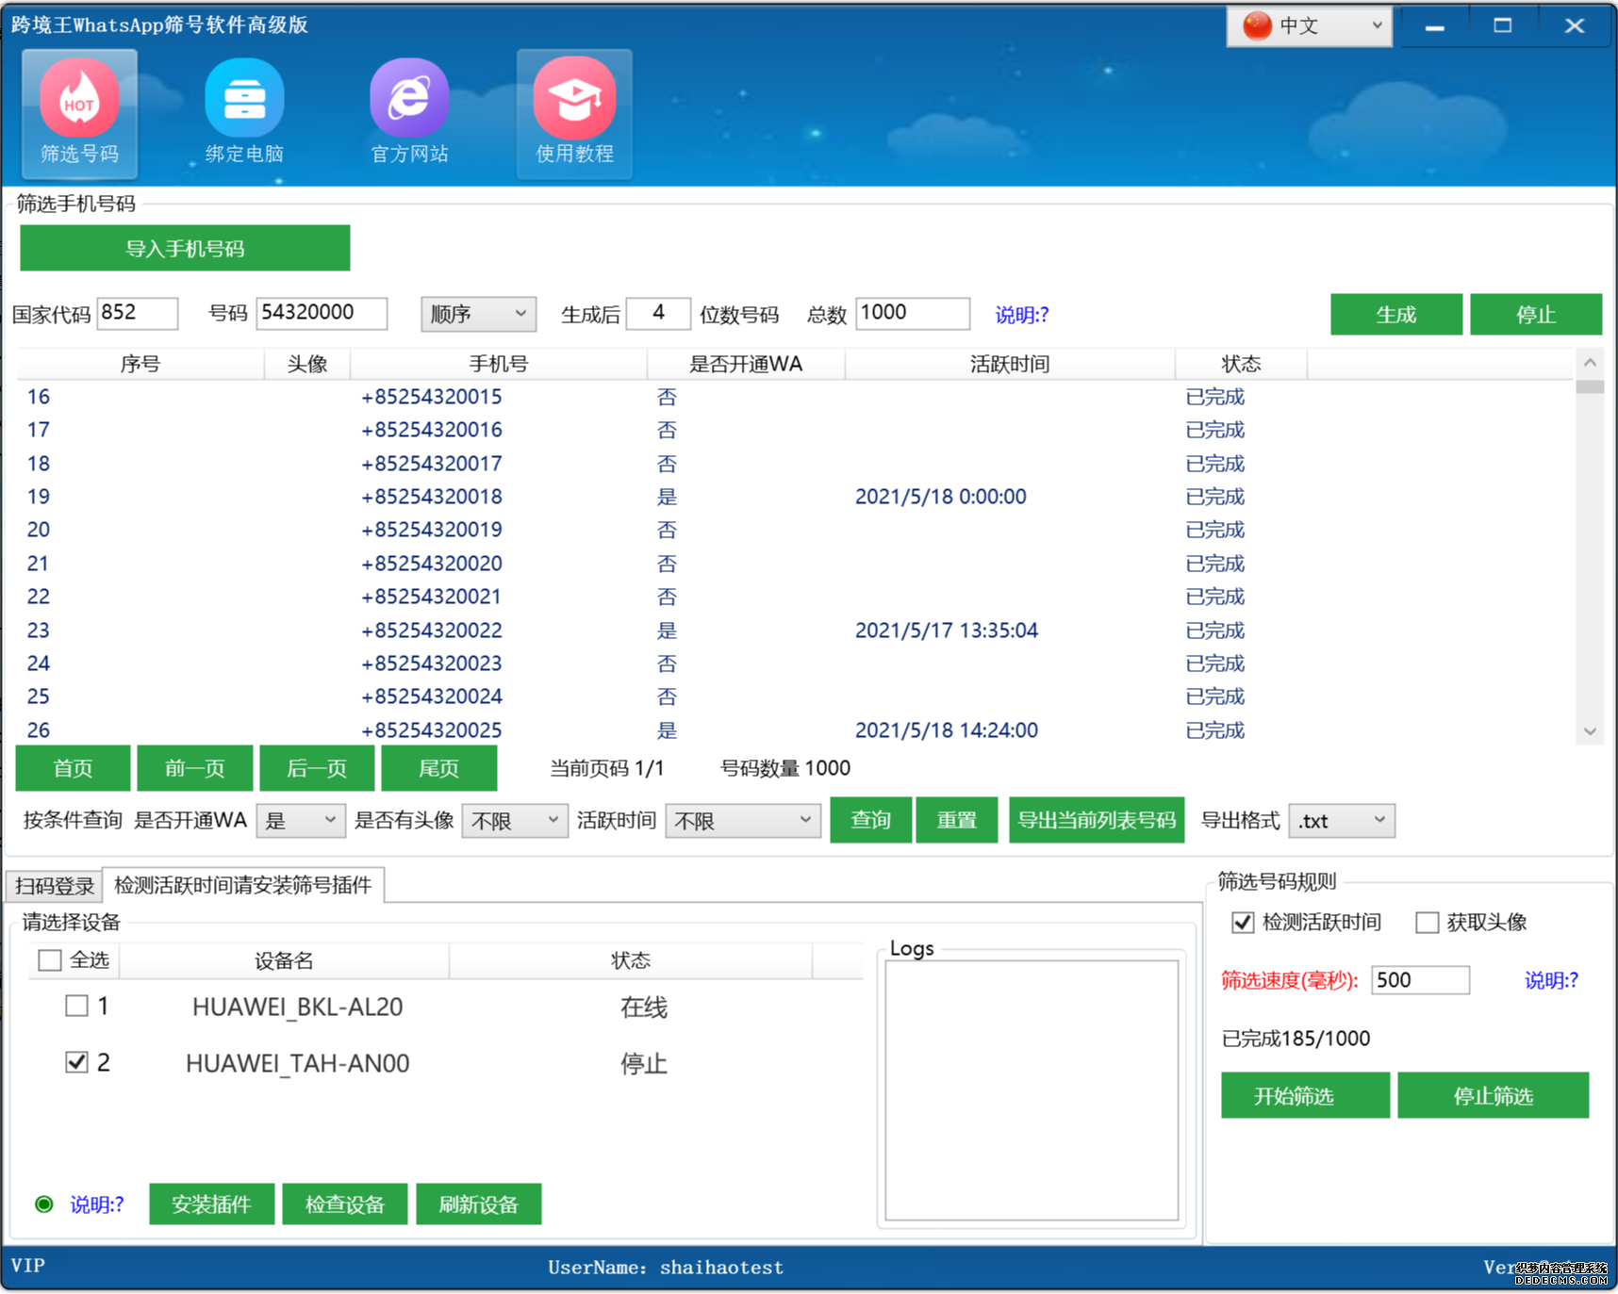
Task: Check the 全选 select-all box
Action: (x=49, y=959)
